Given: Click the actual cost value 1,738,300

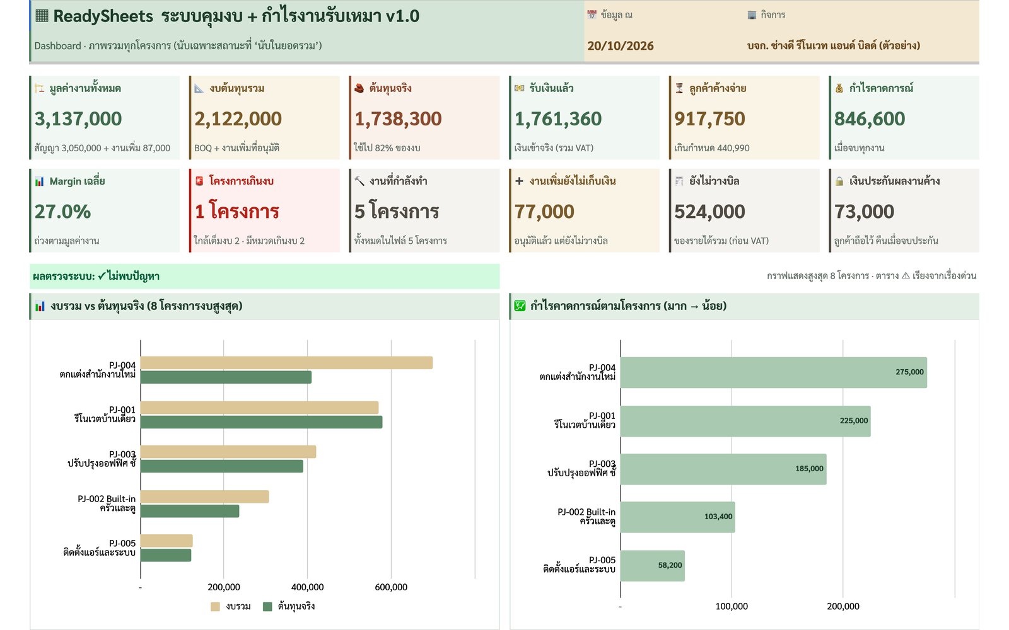Looking at the screenshot, I should tap(398, 118).
